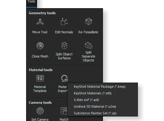Activate the Close Mesh sphere icon
Viewport: 164px width, 121px height.
pyautogui.click(x=40, y=46)
